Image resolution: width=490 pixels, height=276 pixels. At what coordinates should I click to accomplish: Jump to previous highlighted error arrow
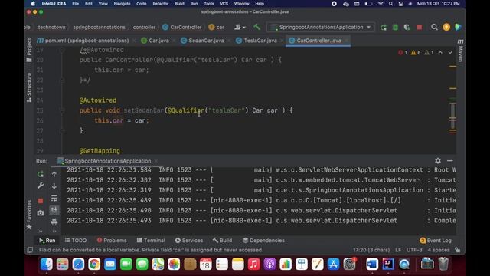click(x=440, y=53)
